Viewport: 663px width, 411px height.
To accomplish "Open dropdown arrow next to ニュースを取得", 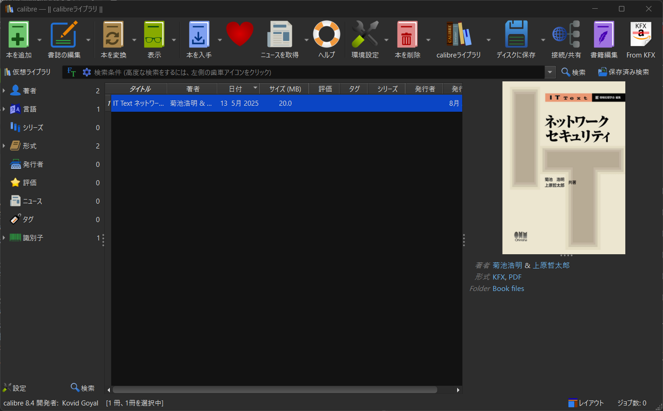I will click(306, 40).
